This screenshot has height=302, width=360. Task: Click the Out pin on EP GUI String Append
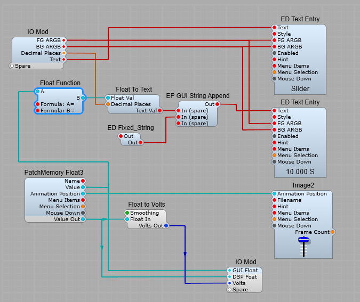coord(217,104)
